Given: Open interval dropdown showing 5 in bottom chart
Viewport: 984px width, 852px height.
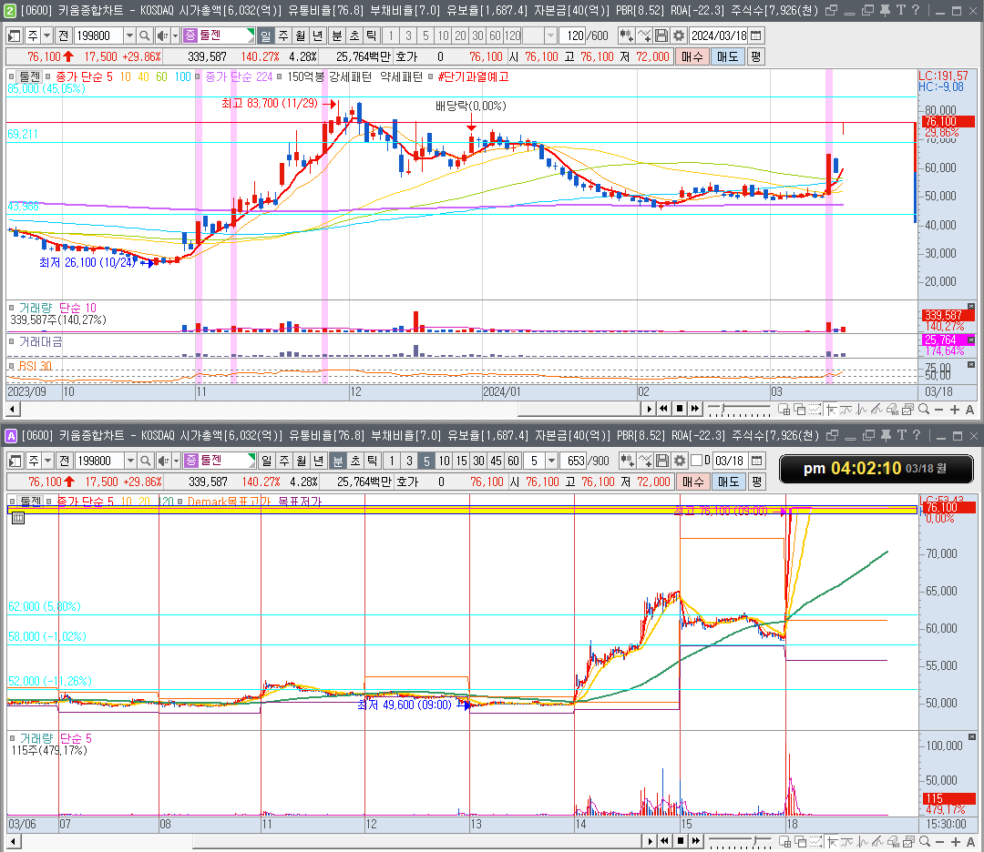Looking at the screenshot, I should click(551, 461).
